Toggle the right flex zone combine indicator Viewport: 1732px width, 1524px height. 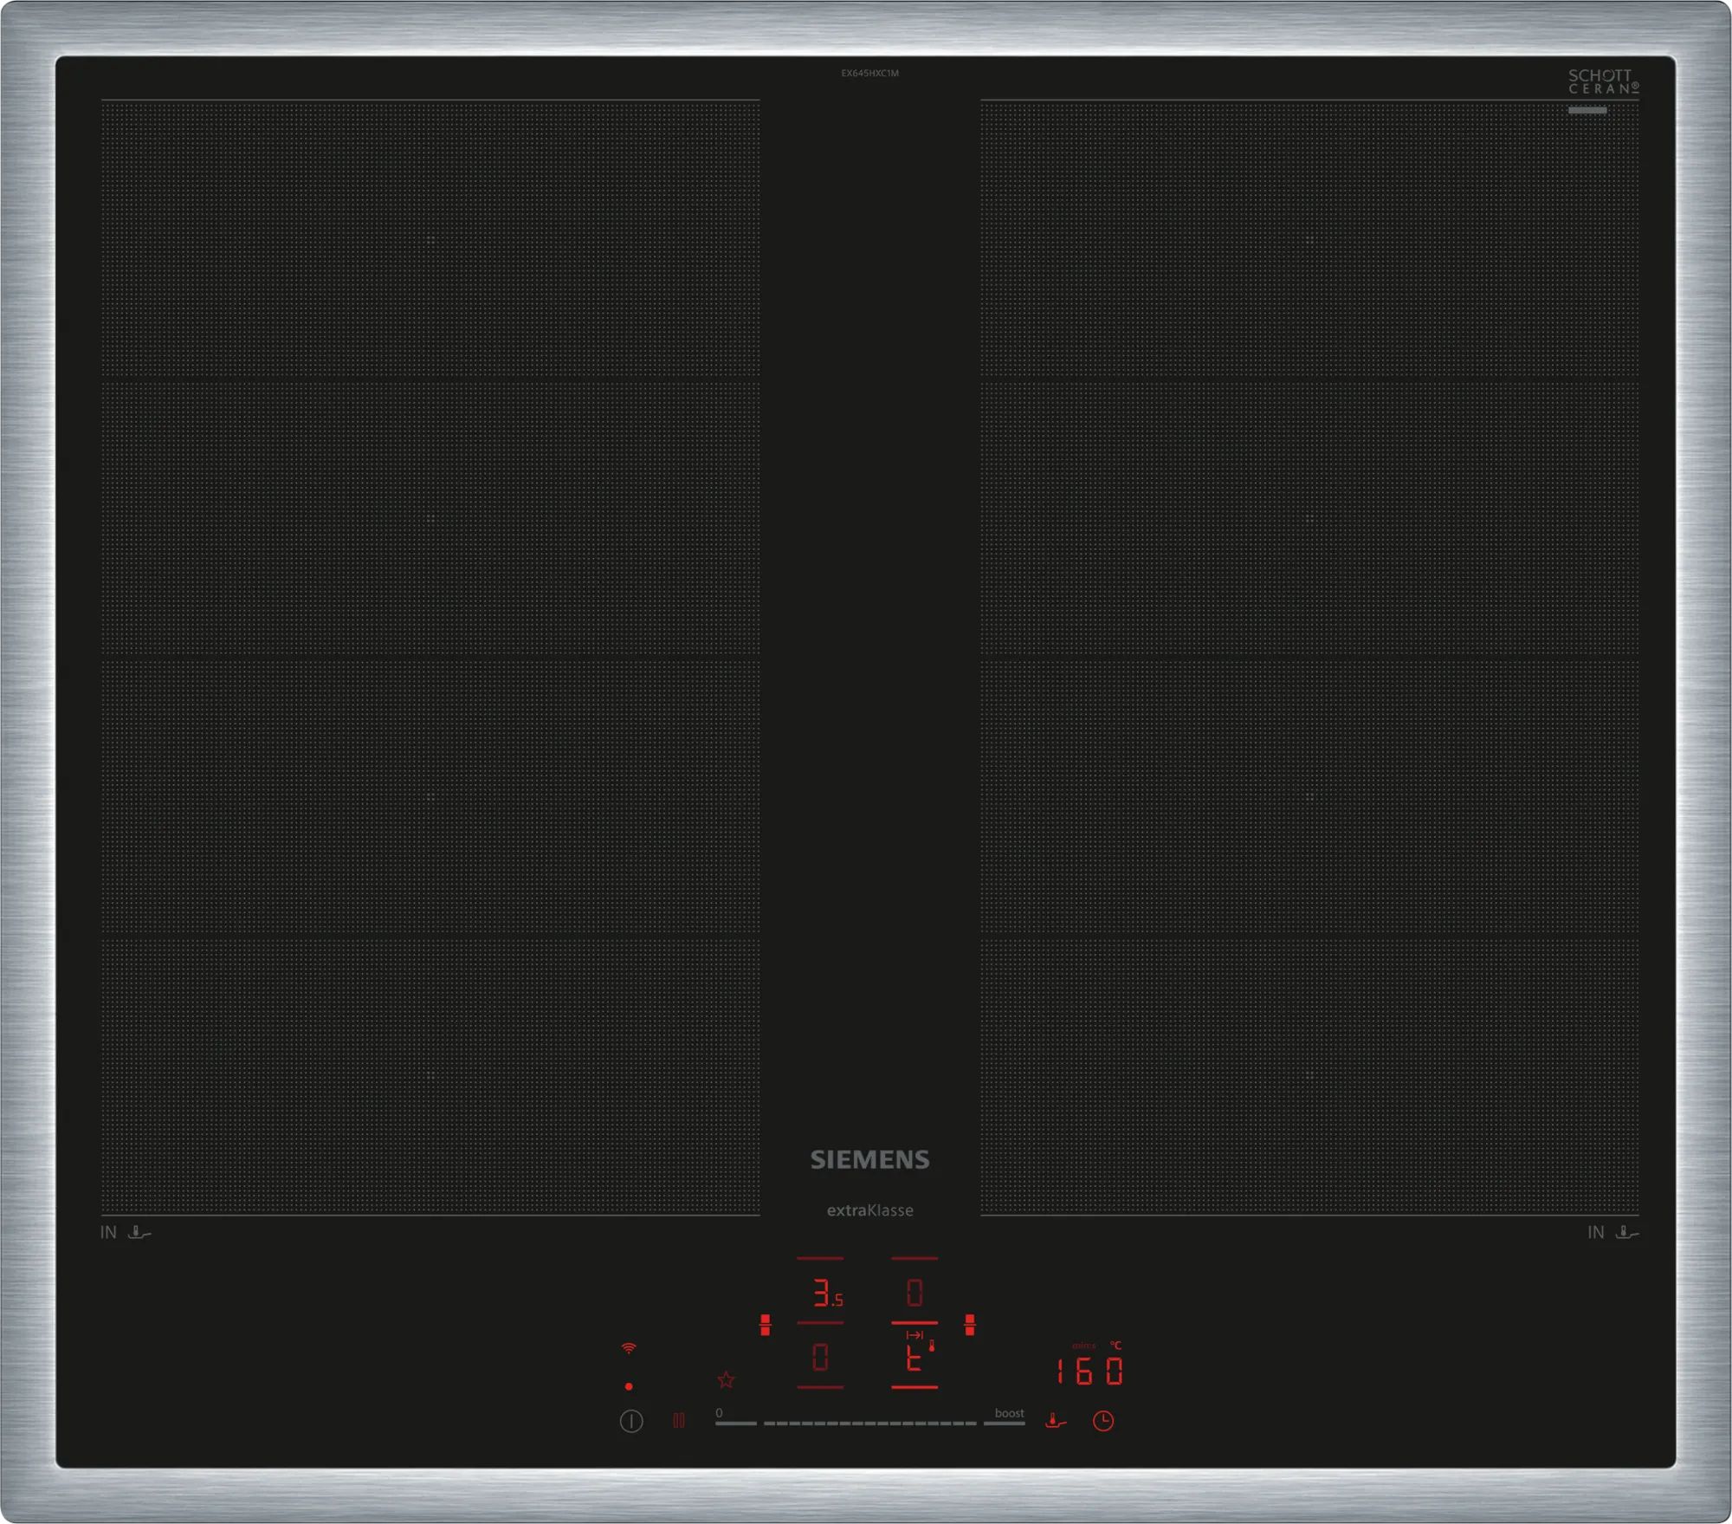pyautogui.click(x=970, y=1325)
